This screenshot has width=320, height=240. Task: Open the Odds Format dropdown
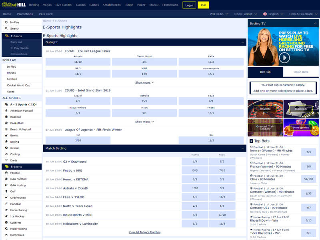click(246, 14)
